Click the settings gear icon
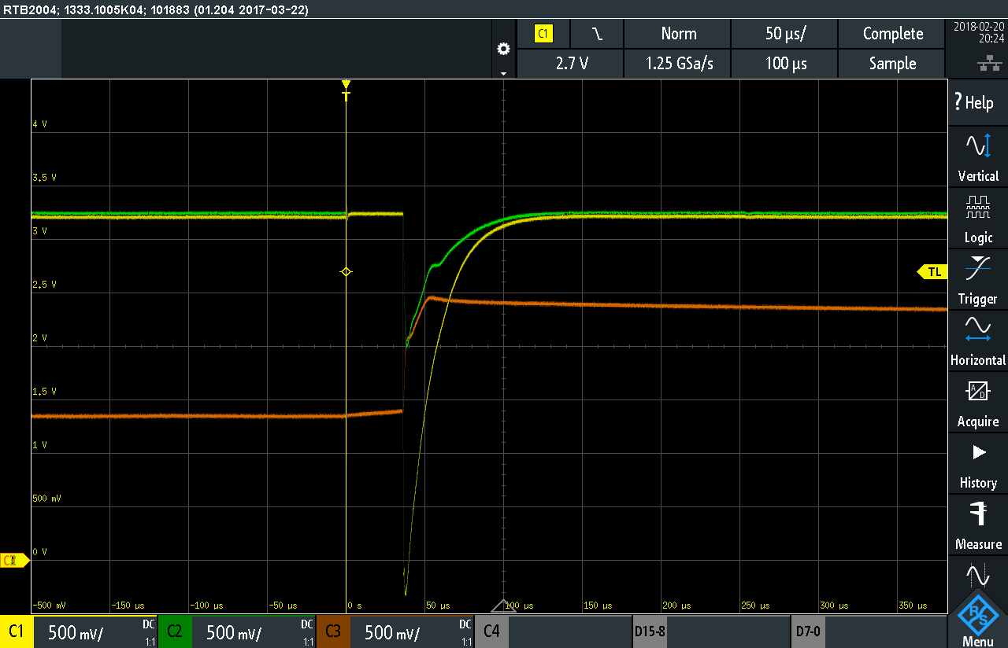Screen dimensions: 1008x648 (504, 49)
